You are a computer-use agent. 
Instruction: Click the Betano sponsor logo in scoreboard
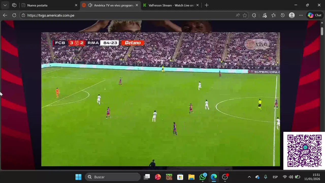pyautogui.click(x=133, y=43)
